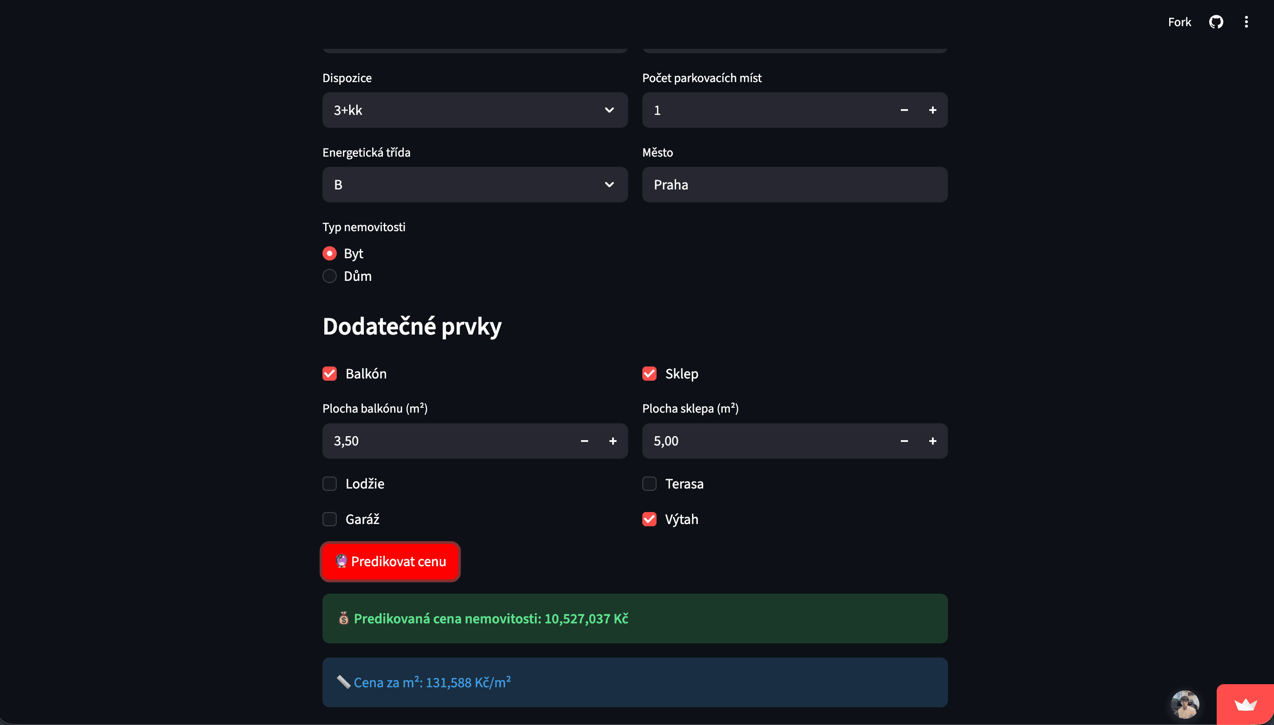
Task: Check the Terasa option
Action: click(x=649, y=484)
